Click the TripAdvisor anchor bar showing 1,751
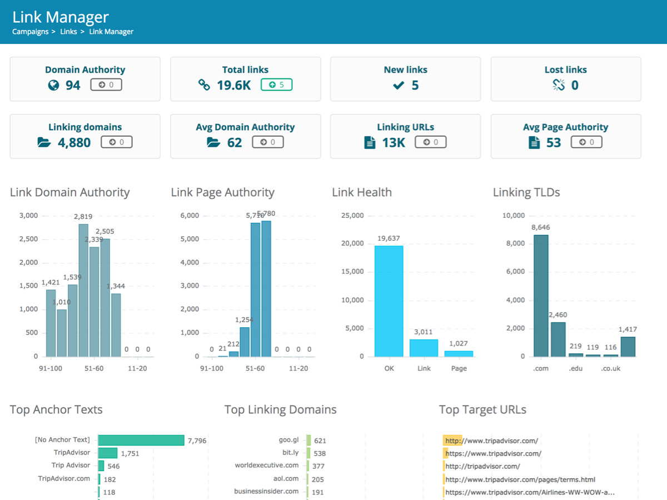The width and height of the screenshot is (667, 500). (108, 453)
